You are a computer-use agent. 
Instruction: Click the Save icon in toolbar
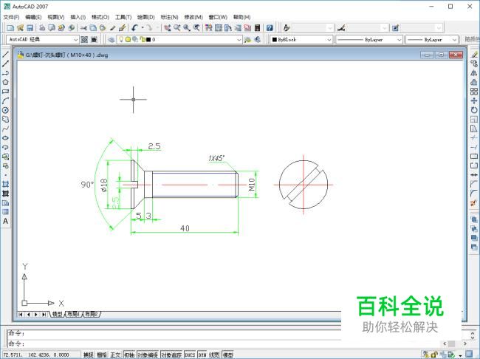[30, 28]
